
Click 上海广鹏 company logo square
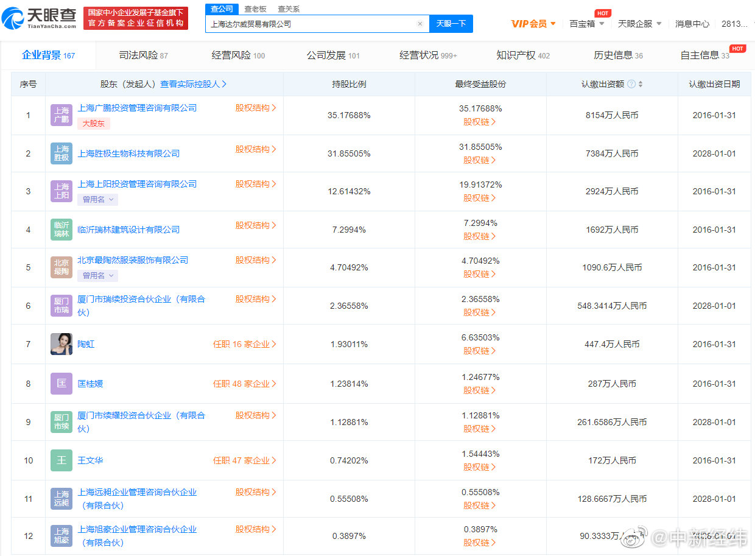(61, 115)
